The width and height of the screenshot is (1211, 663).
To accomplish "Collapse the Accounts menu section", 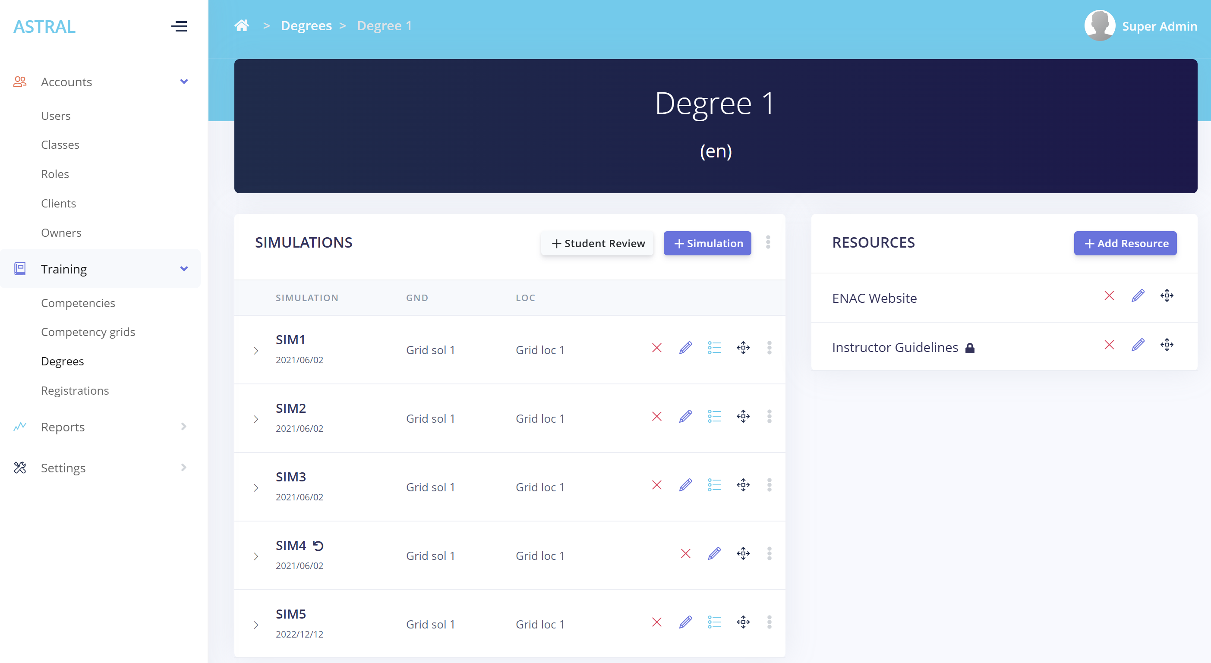I will click(x=184, y=82).
